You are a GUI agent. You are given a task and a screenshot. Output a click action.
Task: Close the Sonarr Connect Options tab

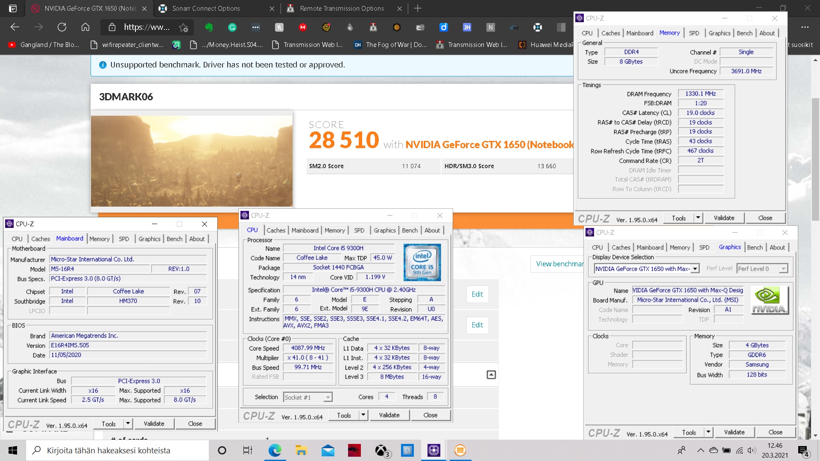click(272, 9)
